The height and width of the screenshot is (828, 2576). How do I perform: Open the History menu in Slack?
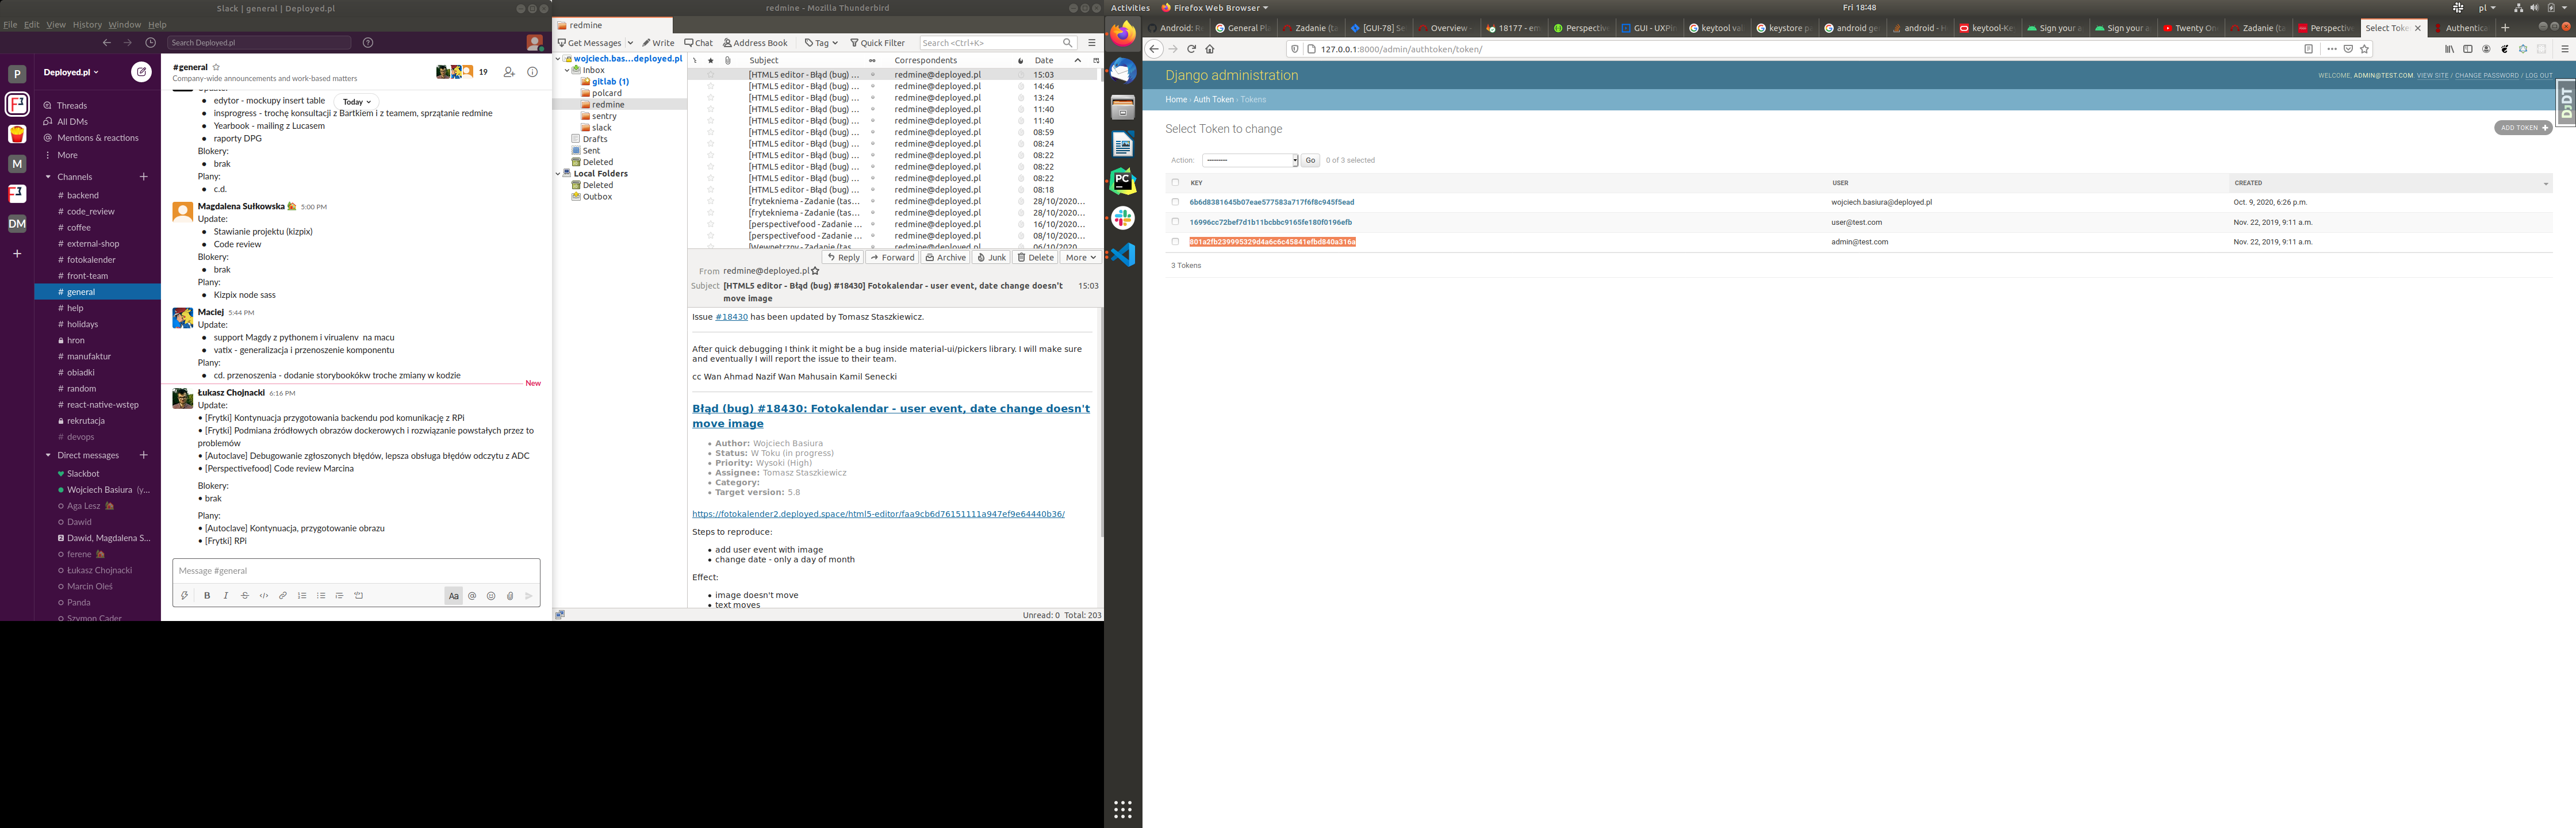click(x=87, y=25)
